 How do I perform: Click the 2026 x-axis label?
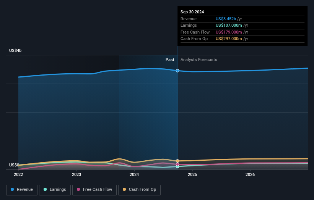coord(250,174)
